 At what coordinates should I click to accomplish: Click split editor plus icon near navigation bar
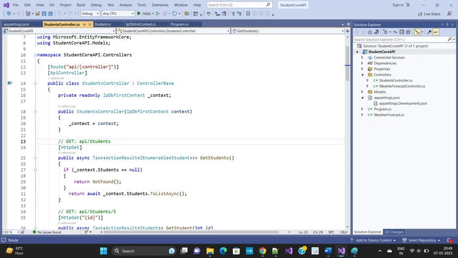point(347,31)
